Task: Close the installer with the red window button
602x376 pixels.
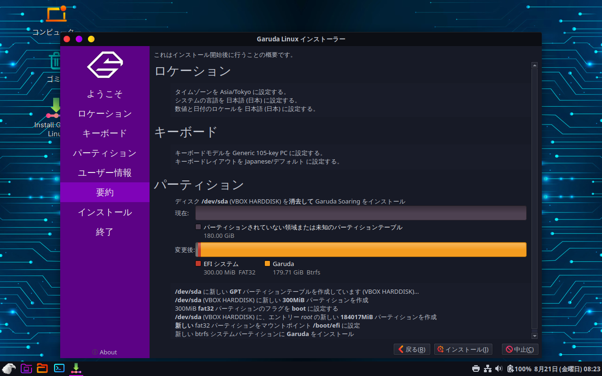Action: [67, 39]
